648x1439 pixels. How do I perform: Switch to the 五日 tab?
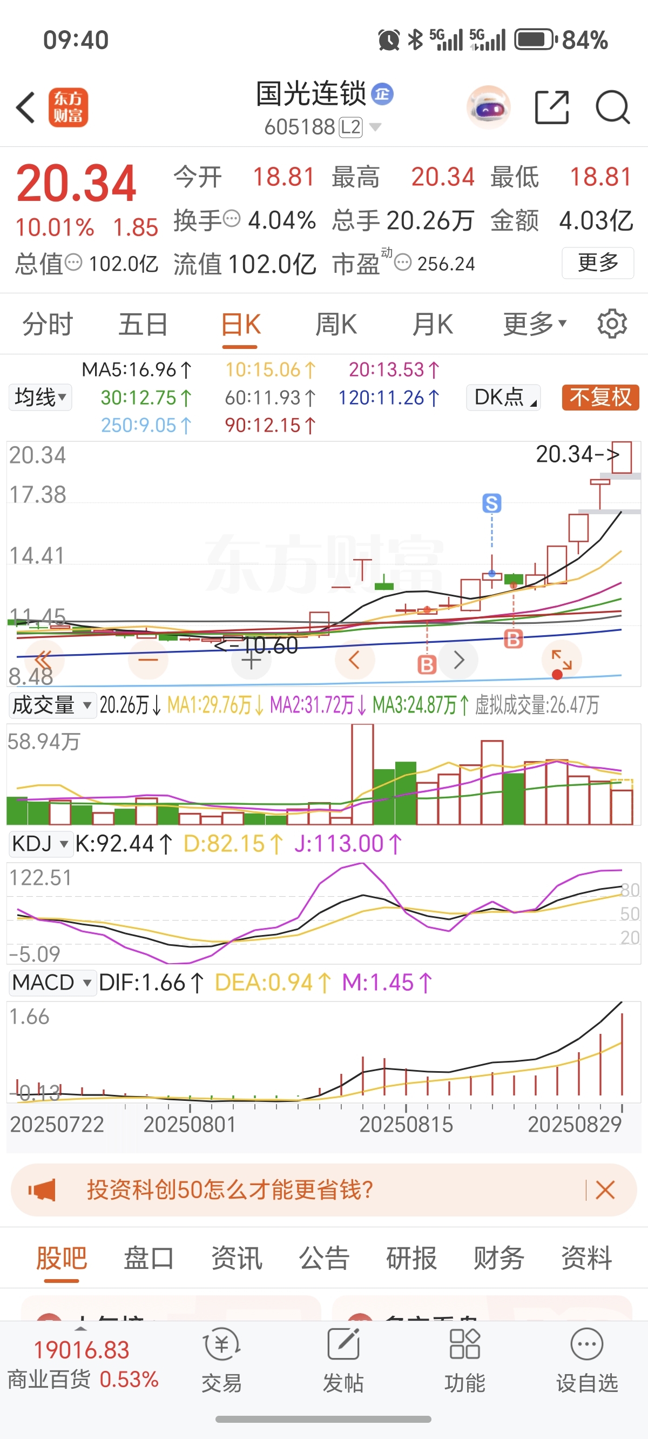[144, 324]
